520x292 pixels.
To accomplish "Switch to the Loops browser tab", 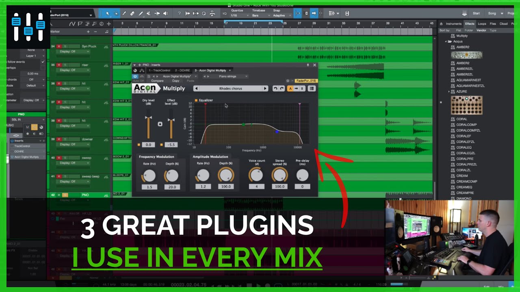I will coord(482,24).
